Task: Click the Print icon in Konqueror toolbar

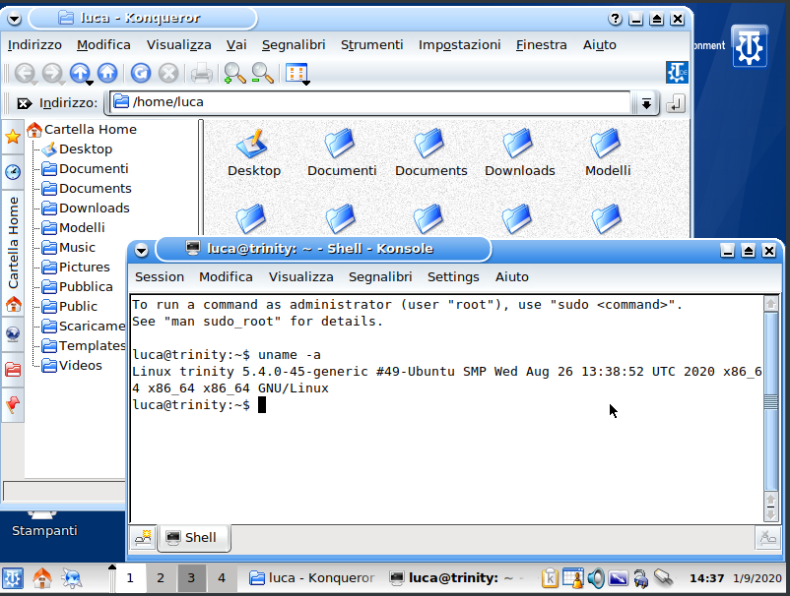Action: 202,74
